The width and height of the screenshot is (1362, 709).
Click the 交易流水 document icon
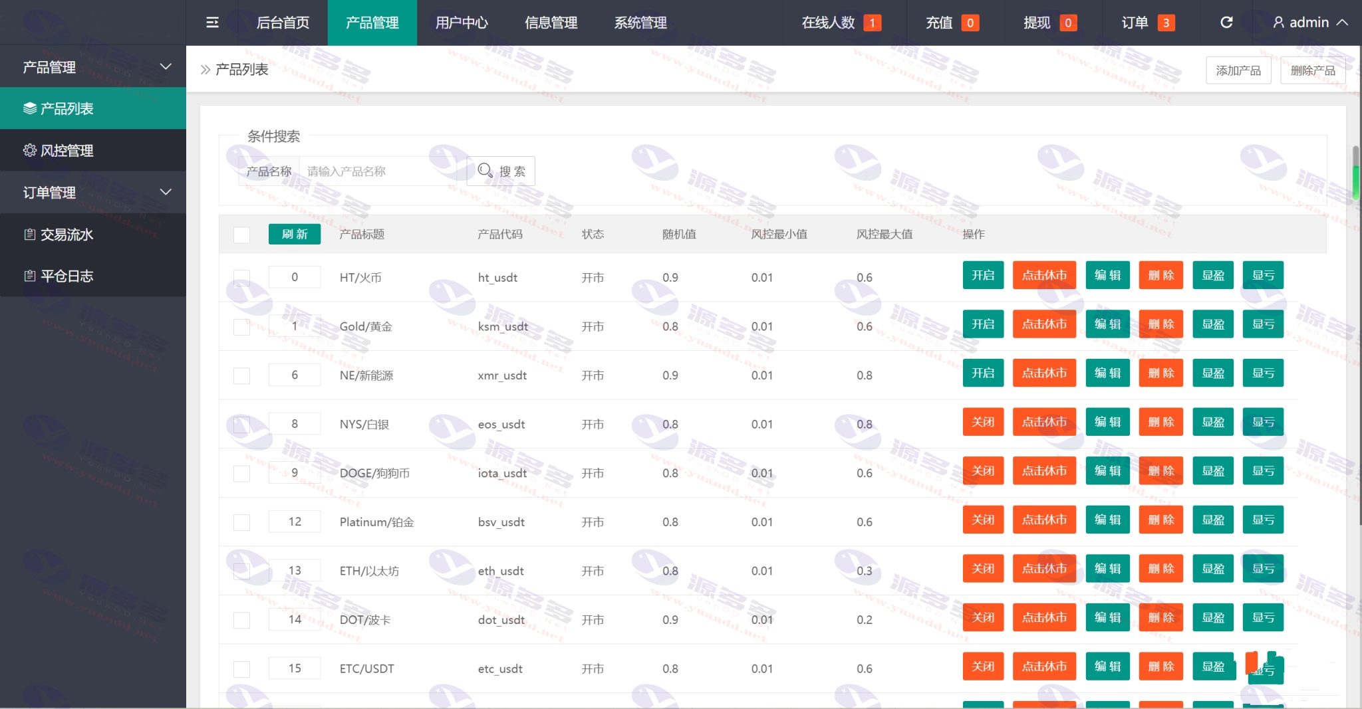click(29, 234)
